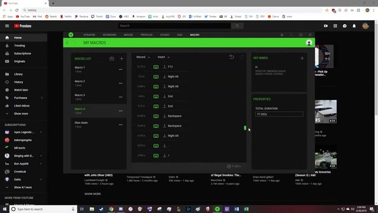Open Synapse settings gear
Image resolution: width=378 pixels, height=213 pixels.
[x=282, y=35]
